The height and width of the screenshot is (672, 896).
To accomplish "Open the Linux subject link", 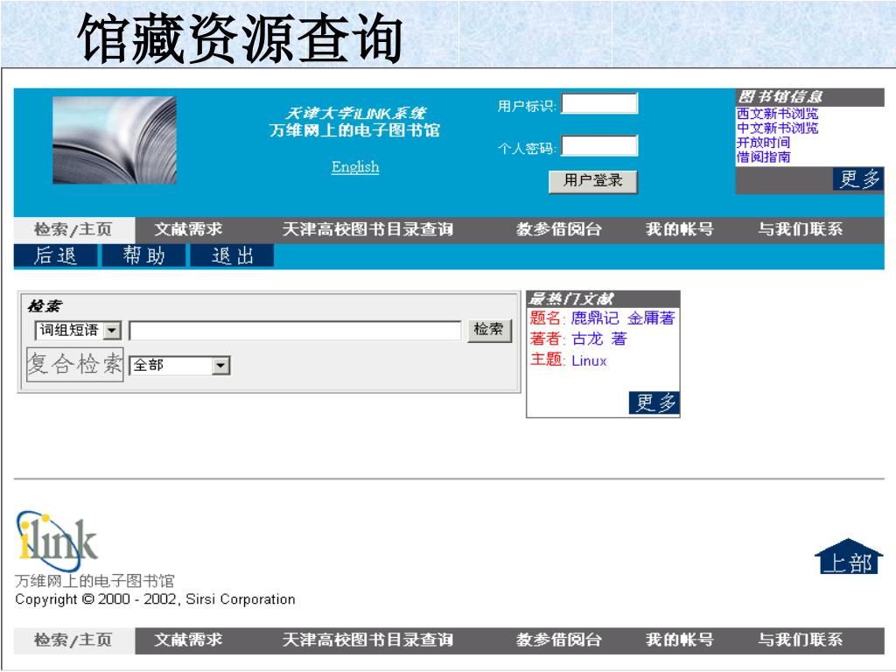I will [x=589, y=360].
